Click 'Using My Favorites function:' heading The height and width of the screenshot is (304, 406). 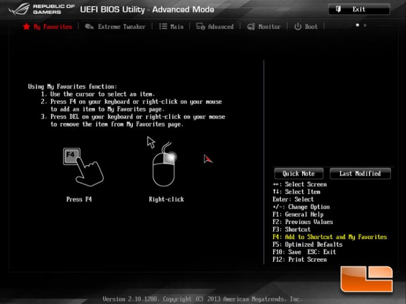click(72, 86)
